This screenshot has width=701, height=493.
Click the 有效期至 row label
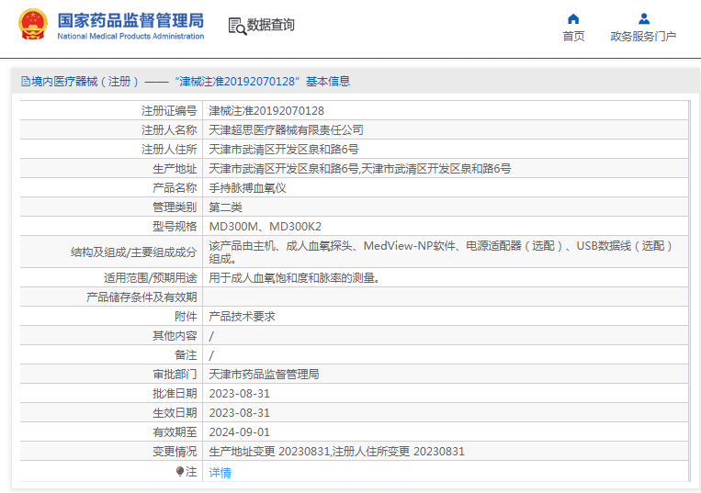pyautogui.click(x=175, y=431)
